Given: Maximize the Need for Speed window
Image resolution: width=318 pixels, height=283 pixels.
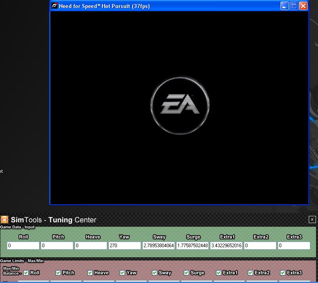Looking at the screenshot, I should (x=294, y=6).
